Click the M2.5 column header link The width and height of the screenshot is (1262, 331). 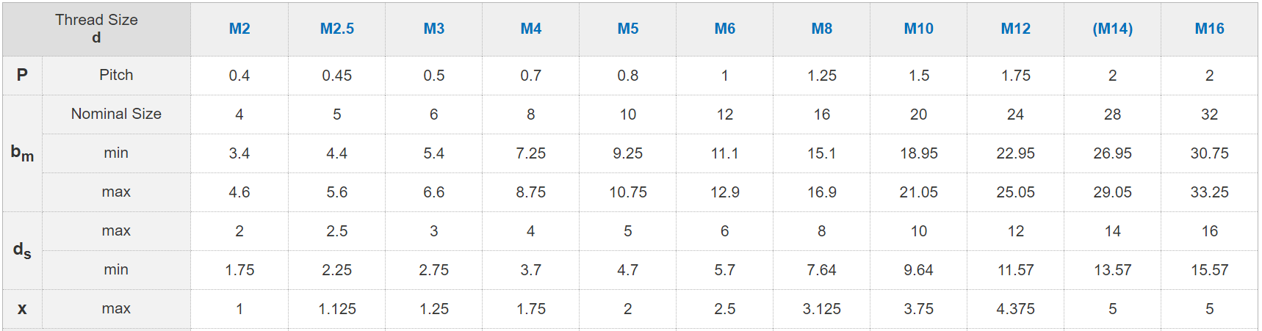point(336,29)
